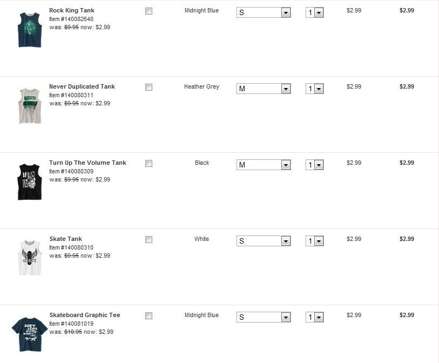Tick the Never Duplicated Tank checkbox
Image resolution: width=439 pixels, height=363 pixels.
click(149, 87)
